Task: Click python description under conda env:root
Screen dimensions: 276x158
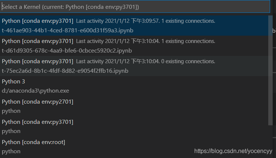Action: click(11, 151)
